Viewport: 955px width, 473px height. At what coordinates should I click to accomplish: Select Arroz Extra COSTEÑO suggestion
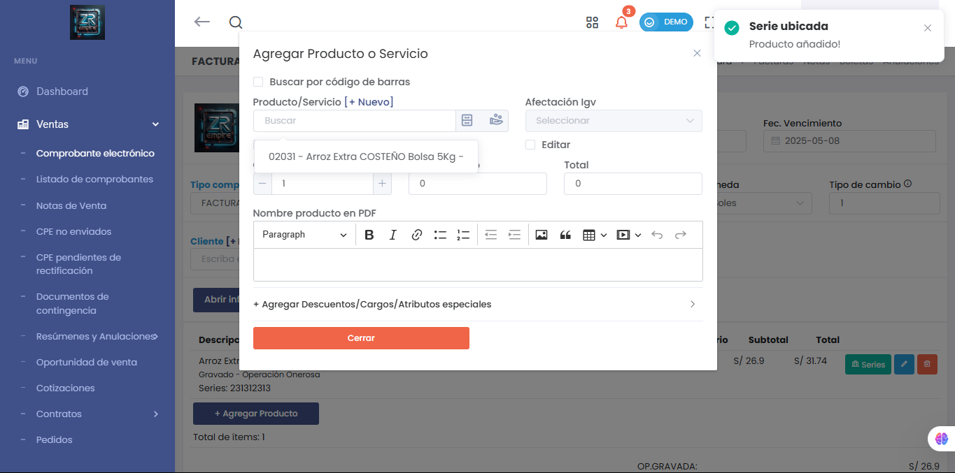(x=366, y=157)
